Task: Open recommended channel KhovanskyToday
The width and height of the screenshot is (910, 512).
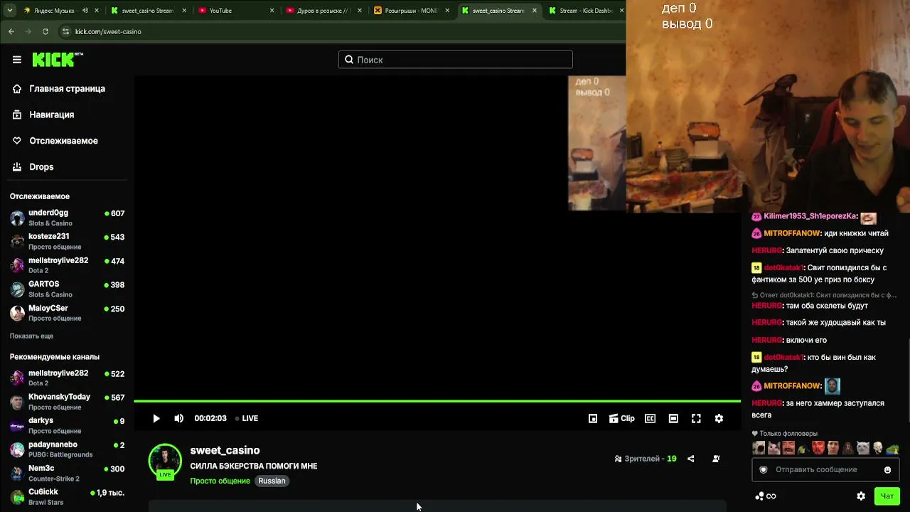Action: click(68, 402)
